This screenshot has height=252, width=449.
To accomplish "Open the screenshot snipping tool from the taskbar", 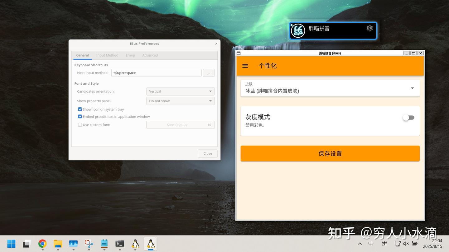I will [x=89, y=244].
